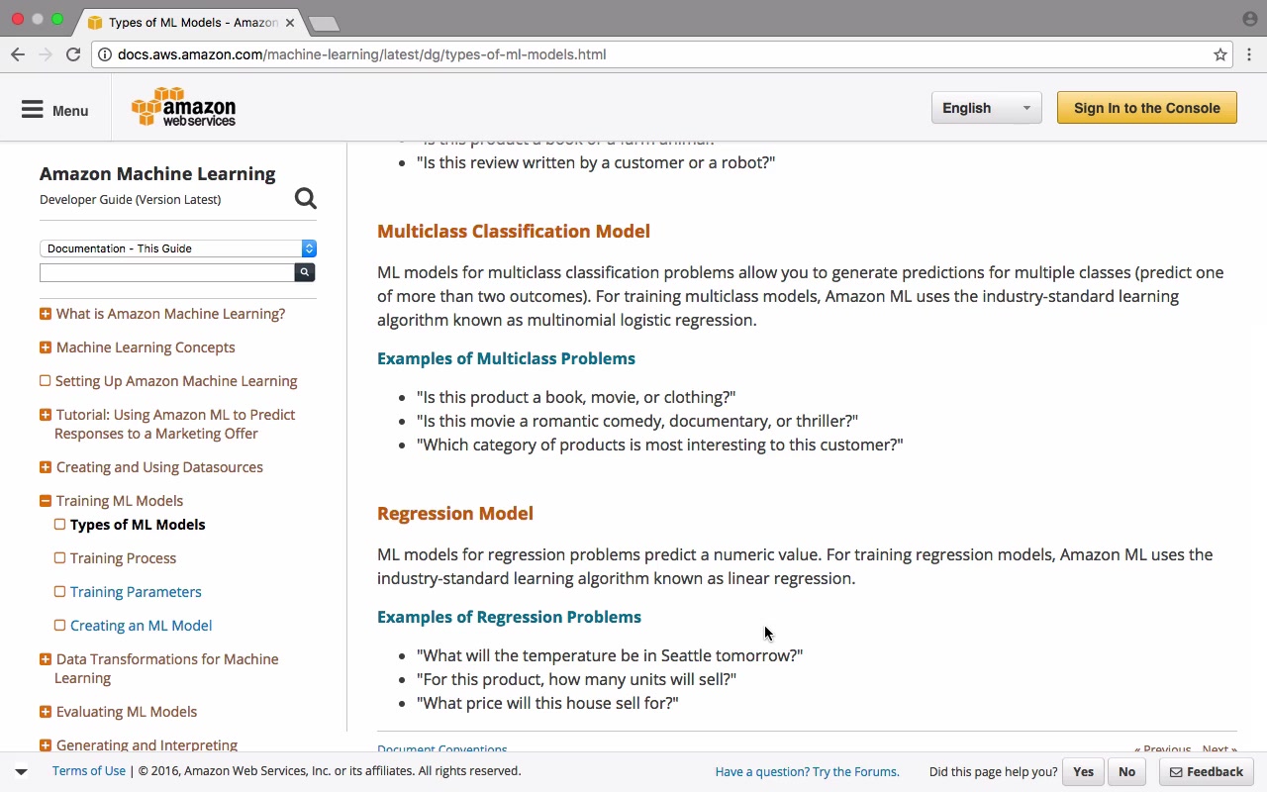The width and height of the screenshot is (1267, 792).
Task: Open the English language dropdown
Action: tap(986, 108)
